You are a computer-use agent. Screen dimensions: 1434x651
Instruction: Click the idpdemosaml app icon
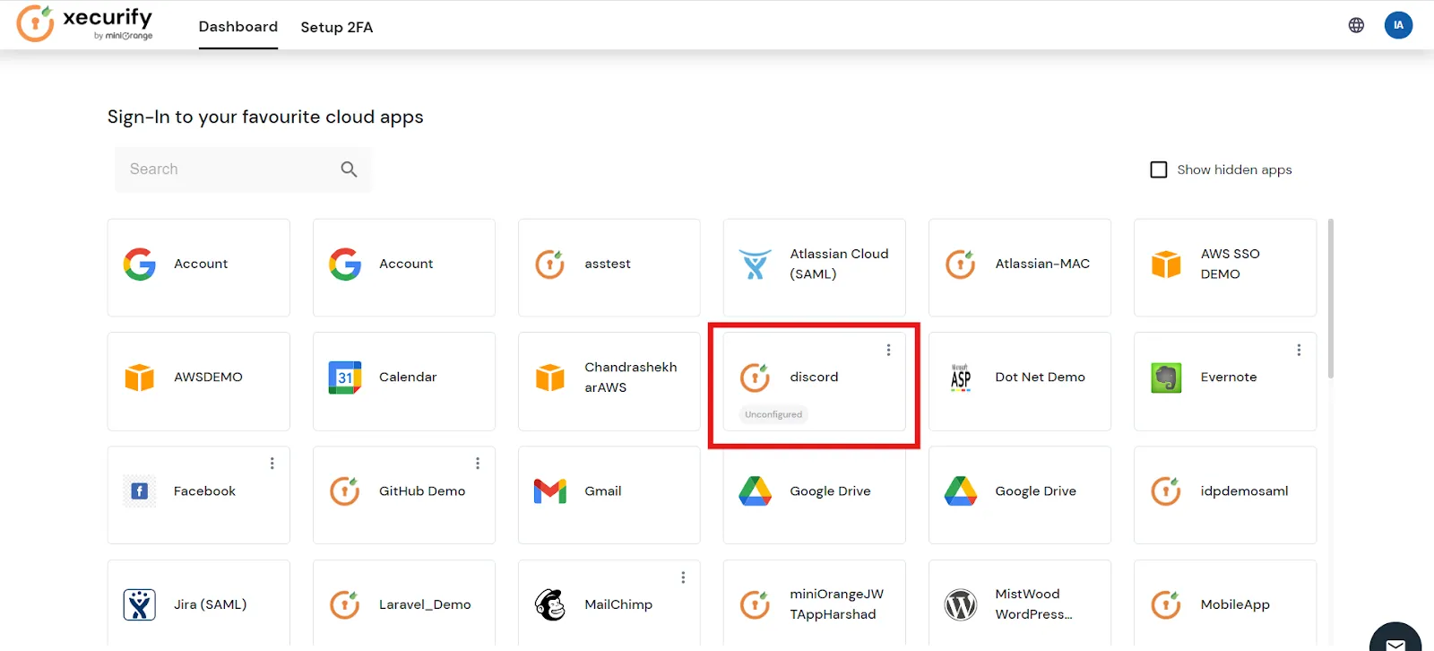tap(1166, 491)
